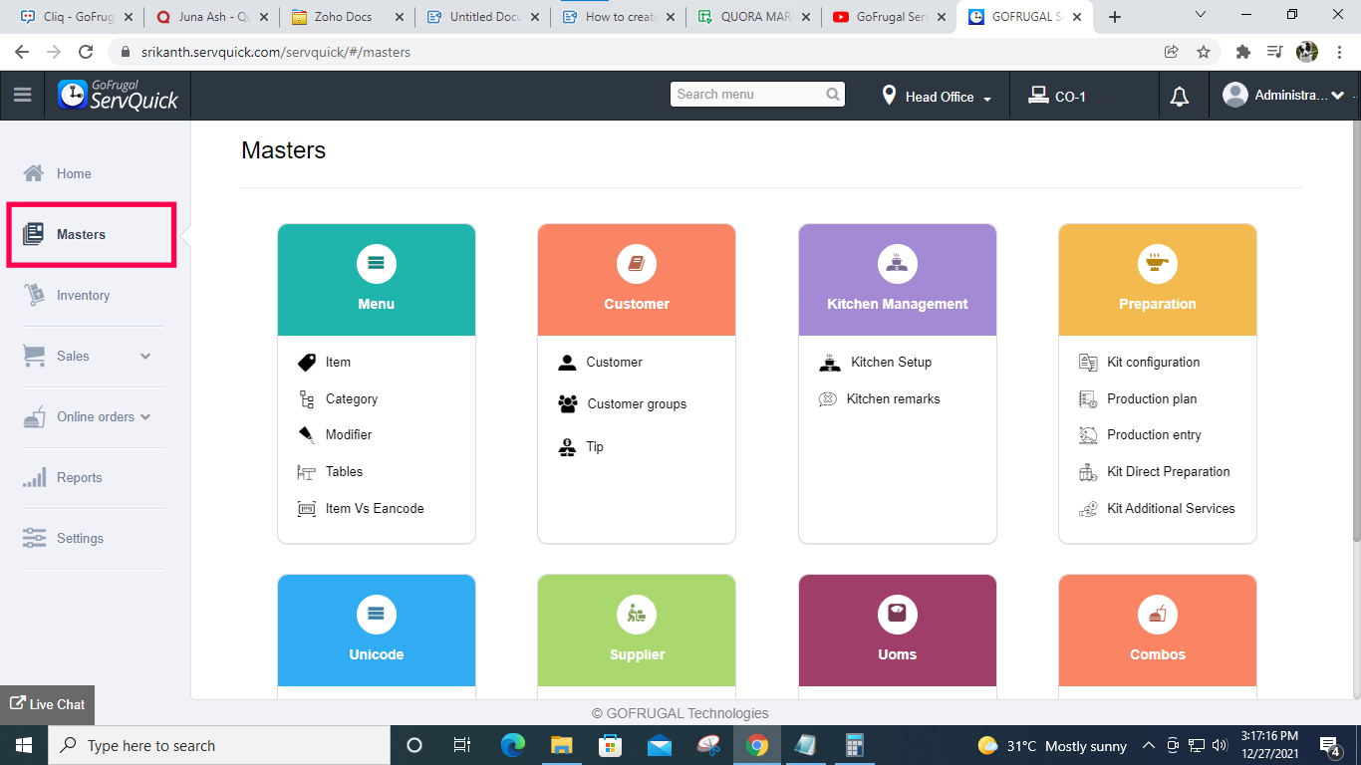Open the Administrator account dropdown

tap(1284, 96)
